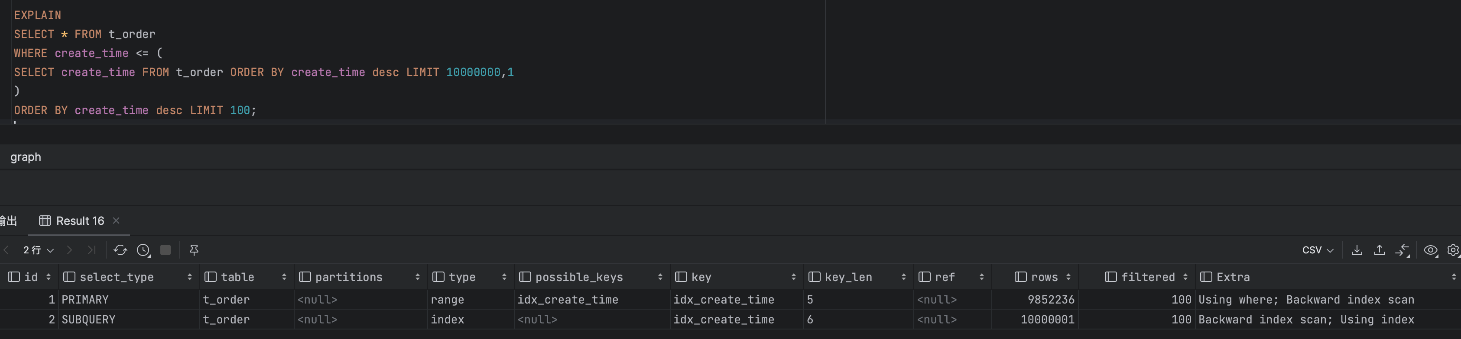Sort by the rows column arrows

(1068, 277)
